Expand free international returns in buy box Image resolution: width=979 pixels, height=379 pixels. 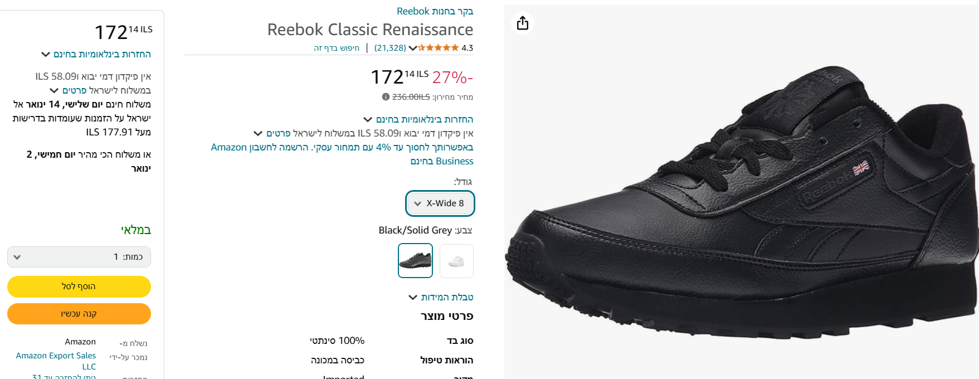pyautogui.click(x=96, y=54)
